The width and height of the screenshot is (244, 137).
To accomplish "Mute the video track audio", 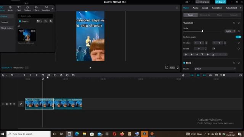I will pyautogui.click(x=14, y=104).
